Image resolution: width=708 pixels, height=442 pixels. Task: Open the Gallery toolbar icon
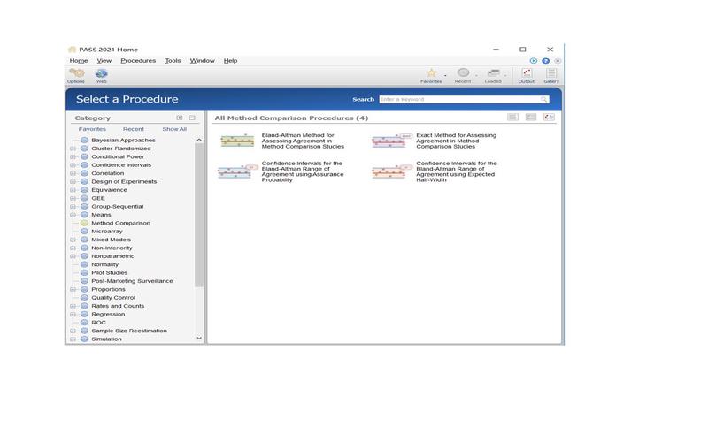point(551,73)
